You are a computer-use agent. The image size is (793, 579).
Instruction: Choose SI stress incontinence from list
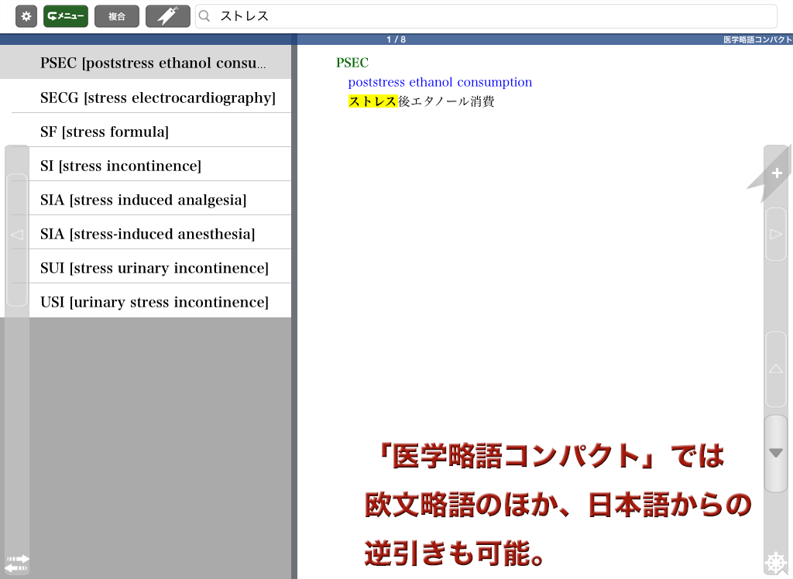[121, 166]
